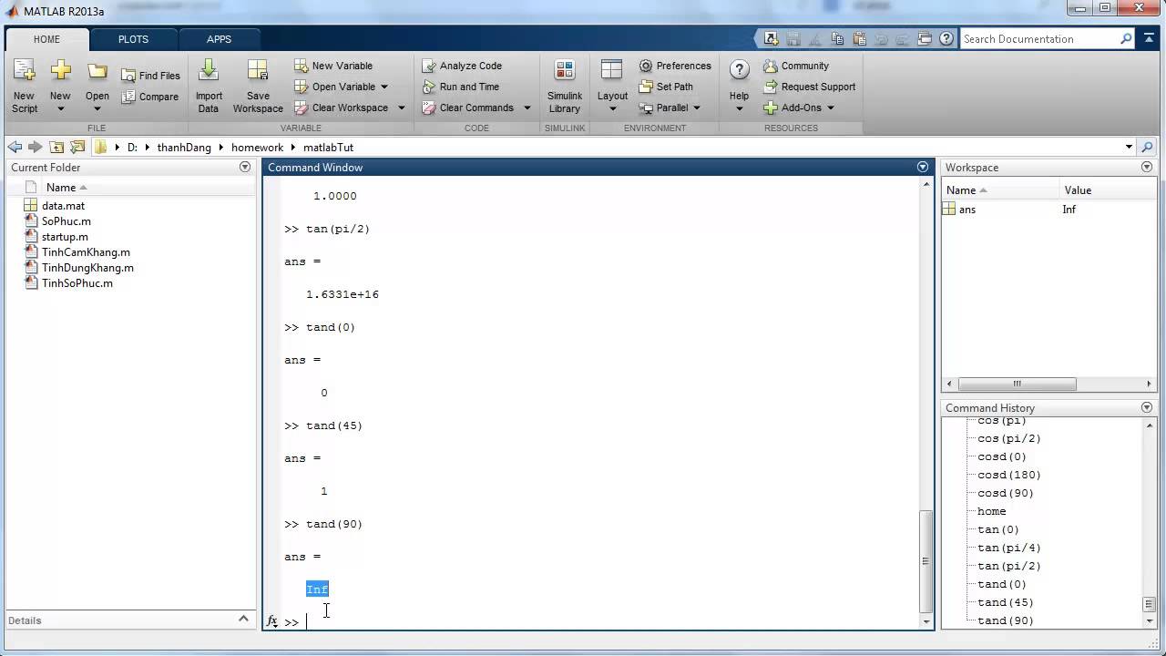Select data.mat in Current Folder
This screenshot has width=1166, height=656.
click(x=63, y=206)
